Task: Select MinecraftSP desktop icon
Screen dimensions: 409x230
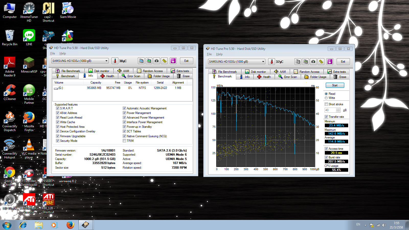Action: 29,65
